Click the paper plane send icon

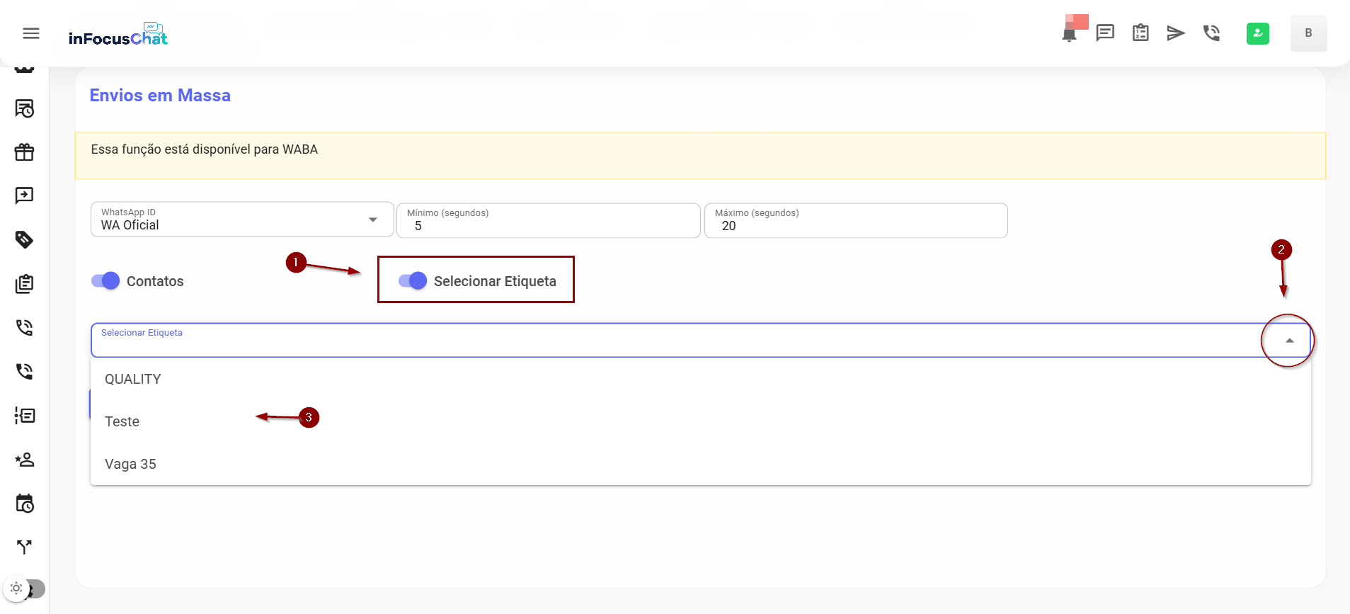click(x=1176, y=33)
